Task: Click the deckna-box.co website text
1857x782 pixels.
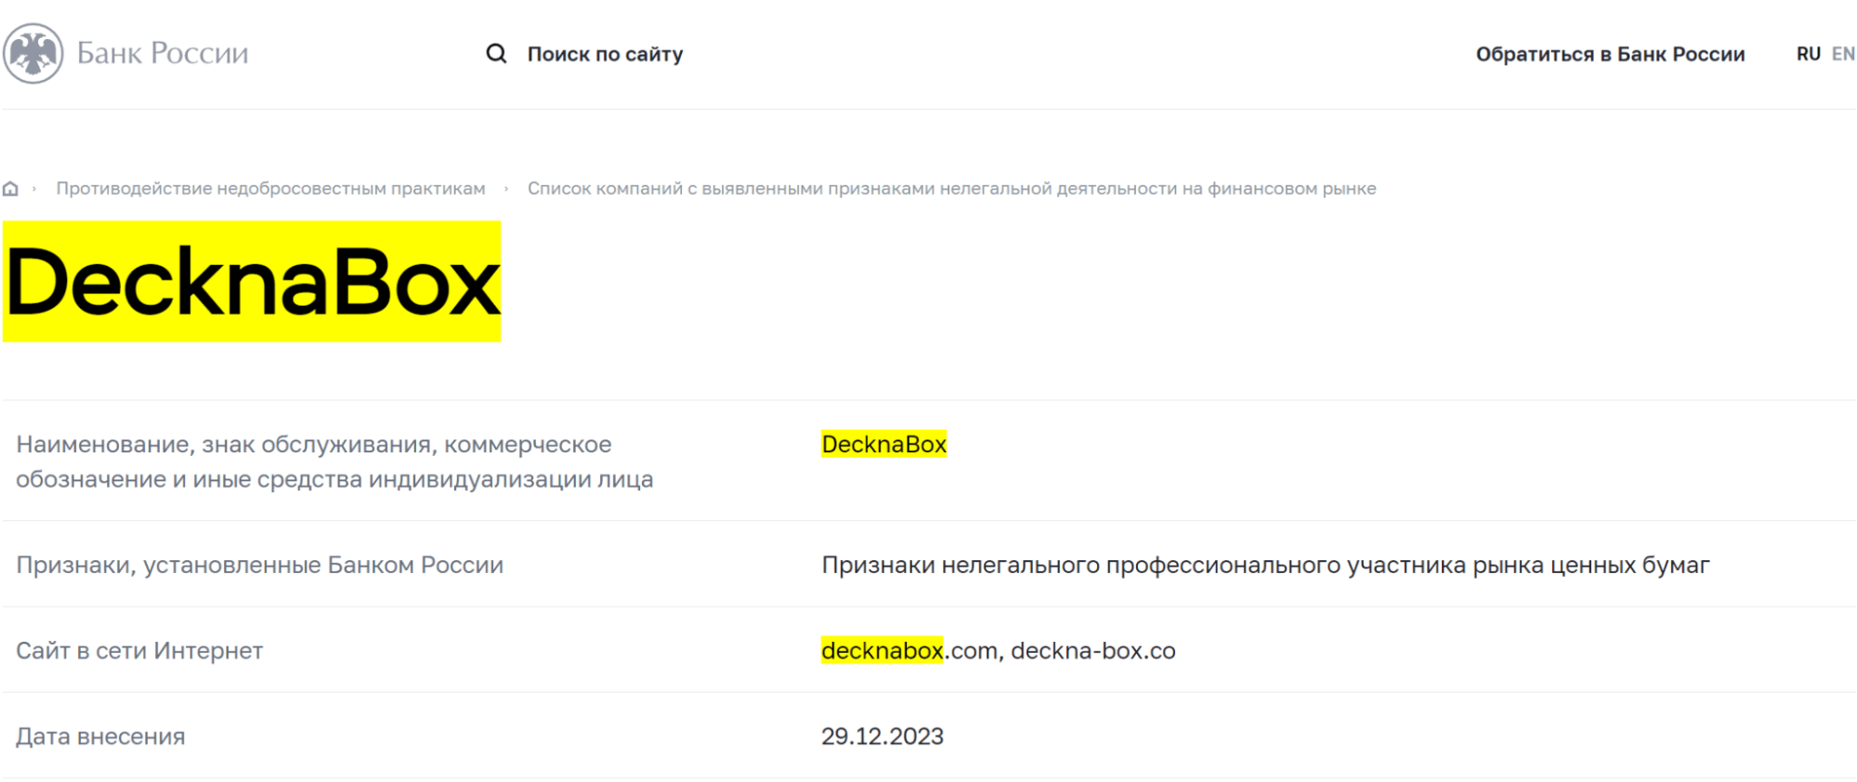Action: [1092, 651]
